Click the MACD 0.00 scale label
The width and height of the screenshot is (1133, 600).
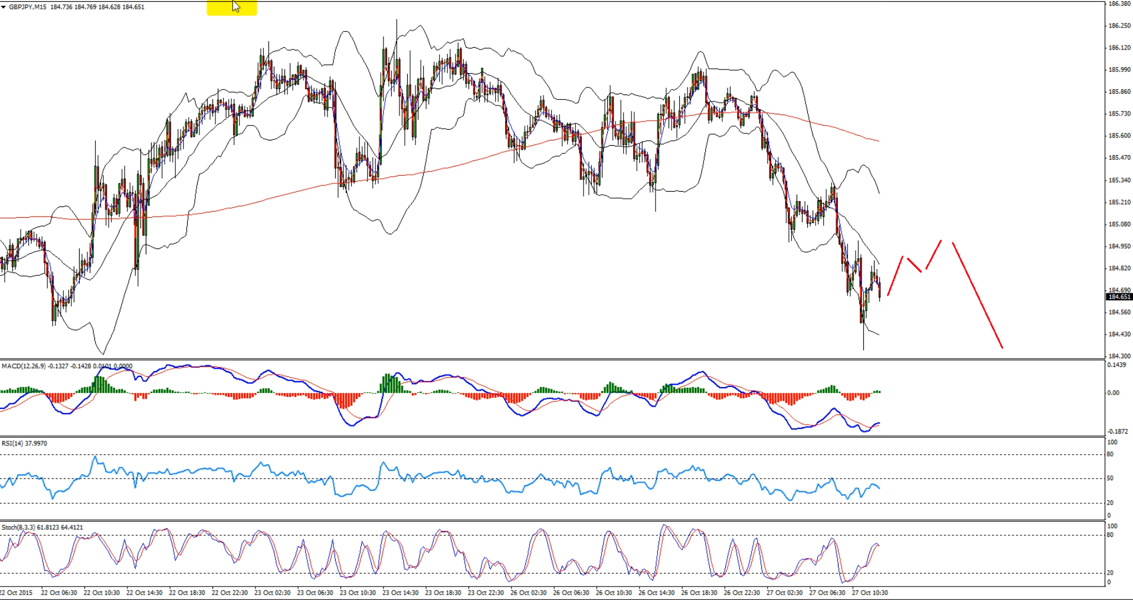[1112, 393]
